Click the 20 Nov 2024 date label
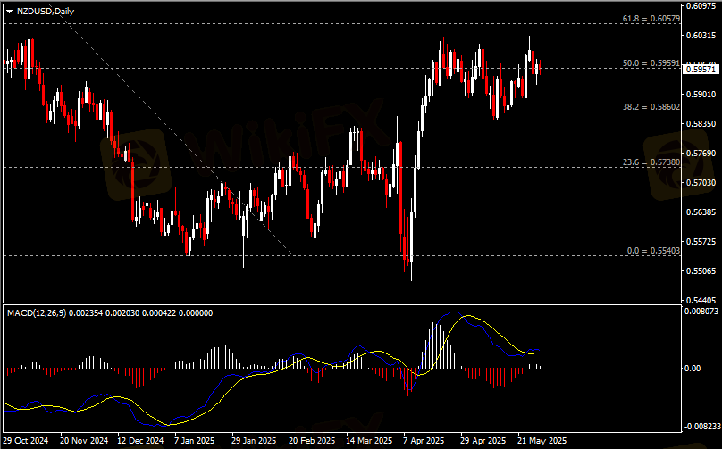 [x=84, y=441]
